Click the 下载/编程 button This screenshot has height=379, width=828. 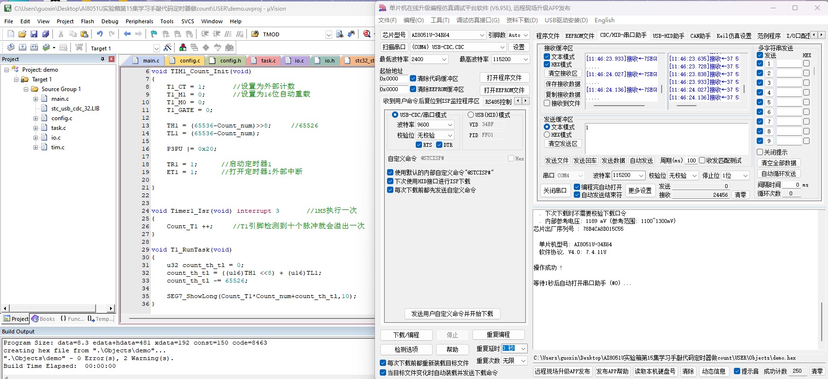pos(406,335)
